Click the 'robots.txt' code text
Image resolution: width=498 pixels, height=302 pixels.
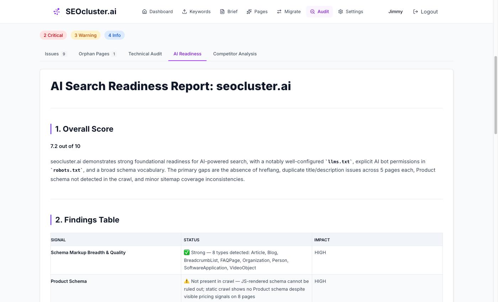coord(67,170)
